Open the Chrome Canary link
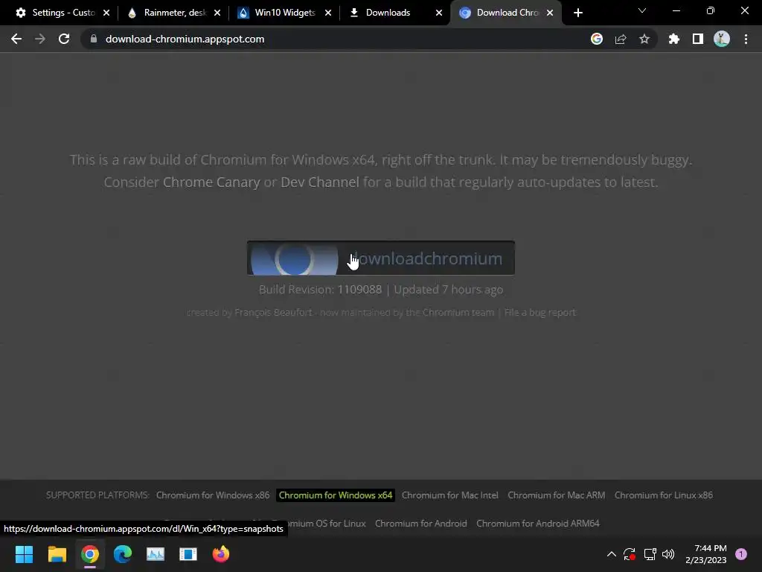Screen dimensions: 762x572 coord(211,182)
